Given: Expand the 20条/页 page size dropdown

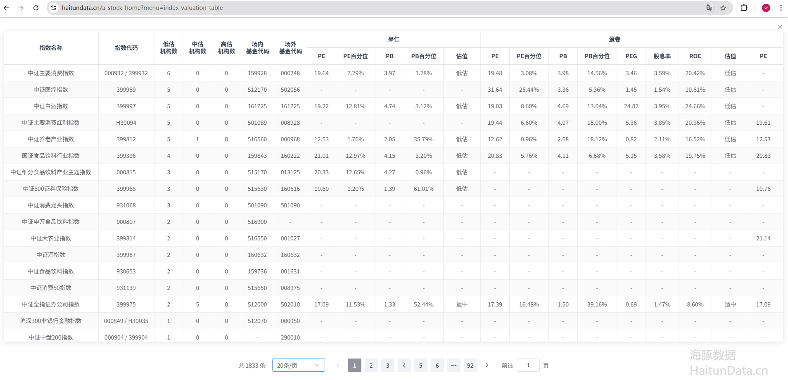Looking at the screenshot, I should (x=298, y=365).
